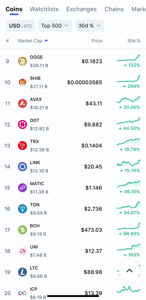Tap the TRON TRX logo
This screenshot has width=146, height=300.
(x=22, y=145)
